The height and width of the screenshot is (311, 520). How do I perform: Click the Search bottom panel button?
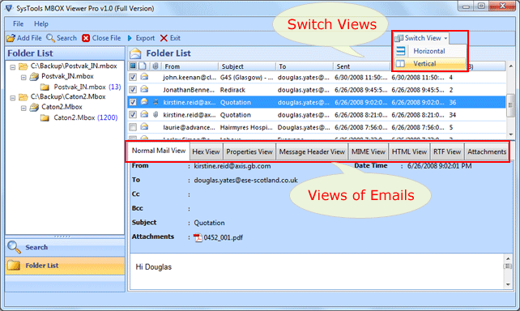pyautogui.click(x=65, y=247)
